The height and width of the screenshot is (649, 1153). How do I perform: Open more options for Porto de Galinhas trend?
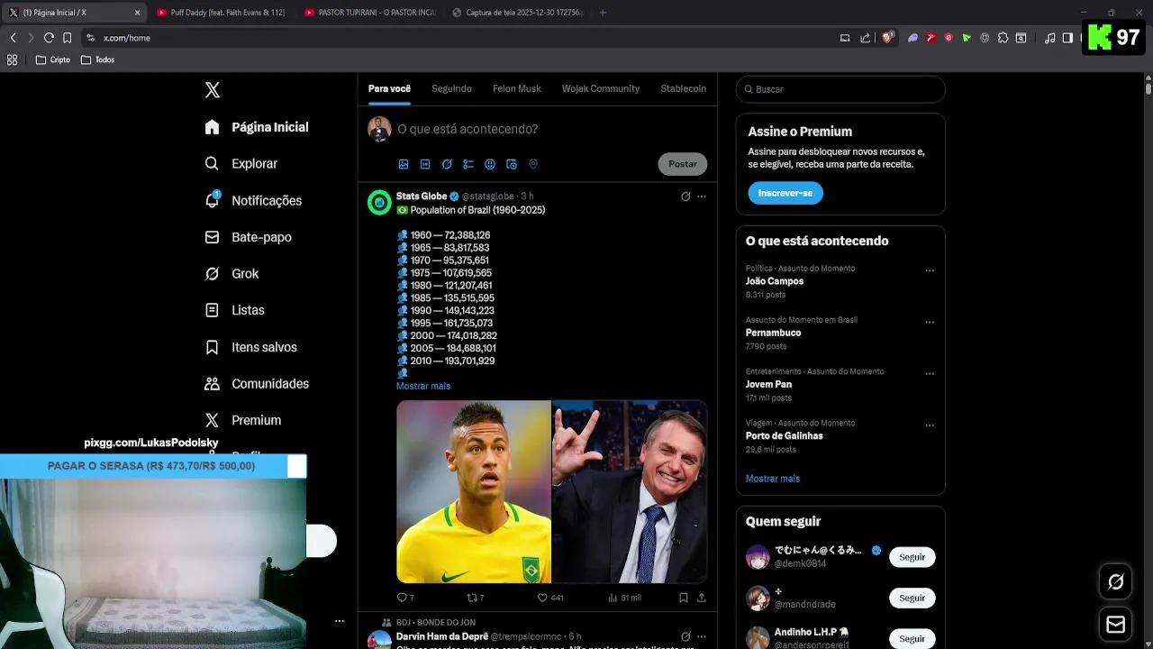coord(930,425)
